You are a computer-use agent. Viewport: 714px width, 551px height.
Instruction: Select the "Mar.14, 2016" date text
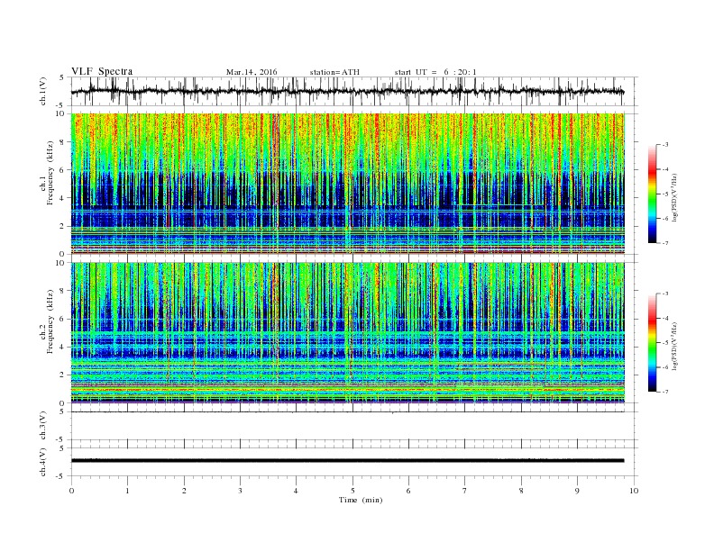[252, 72]
